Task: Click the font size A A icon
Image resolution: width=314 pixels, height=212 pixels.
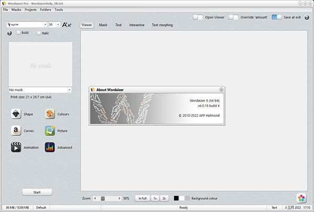Action: (x=66, y=25)
